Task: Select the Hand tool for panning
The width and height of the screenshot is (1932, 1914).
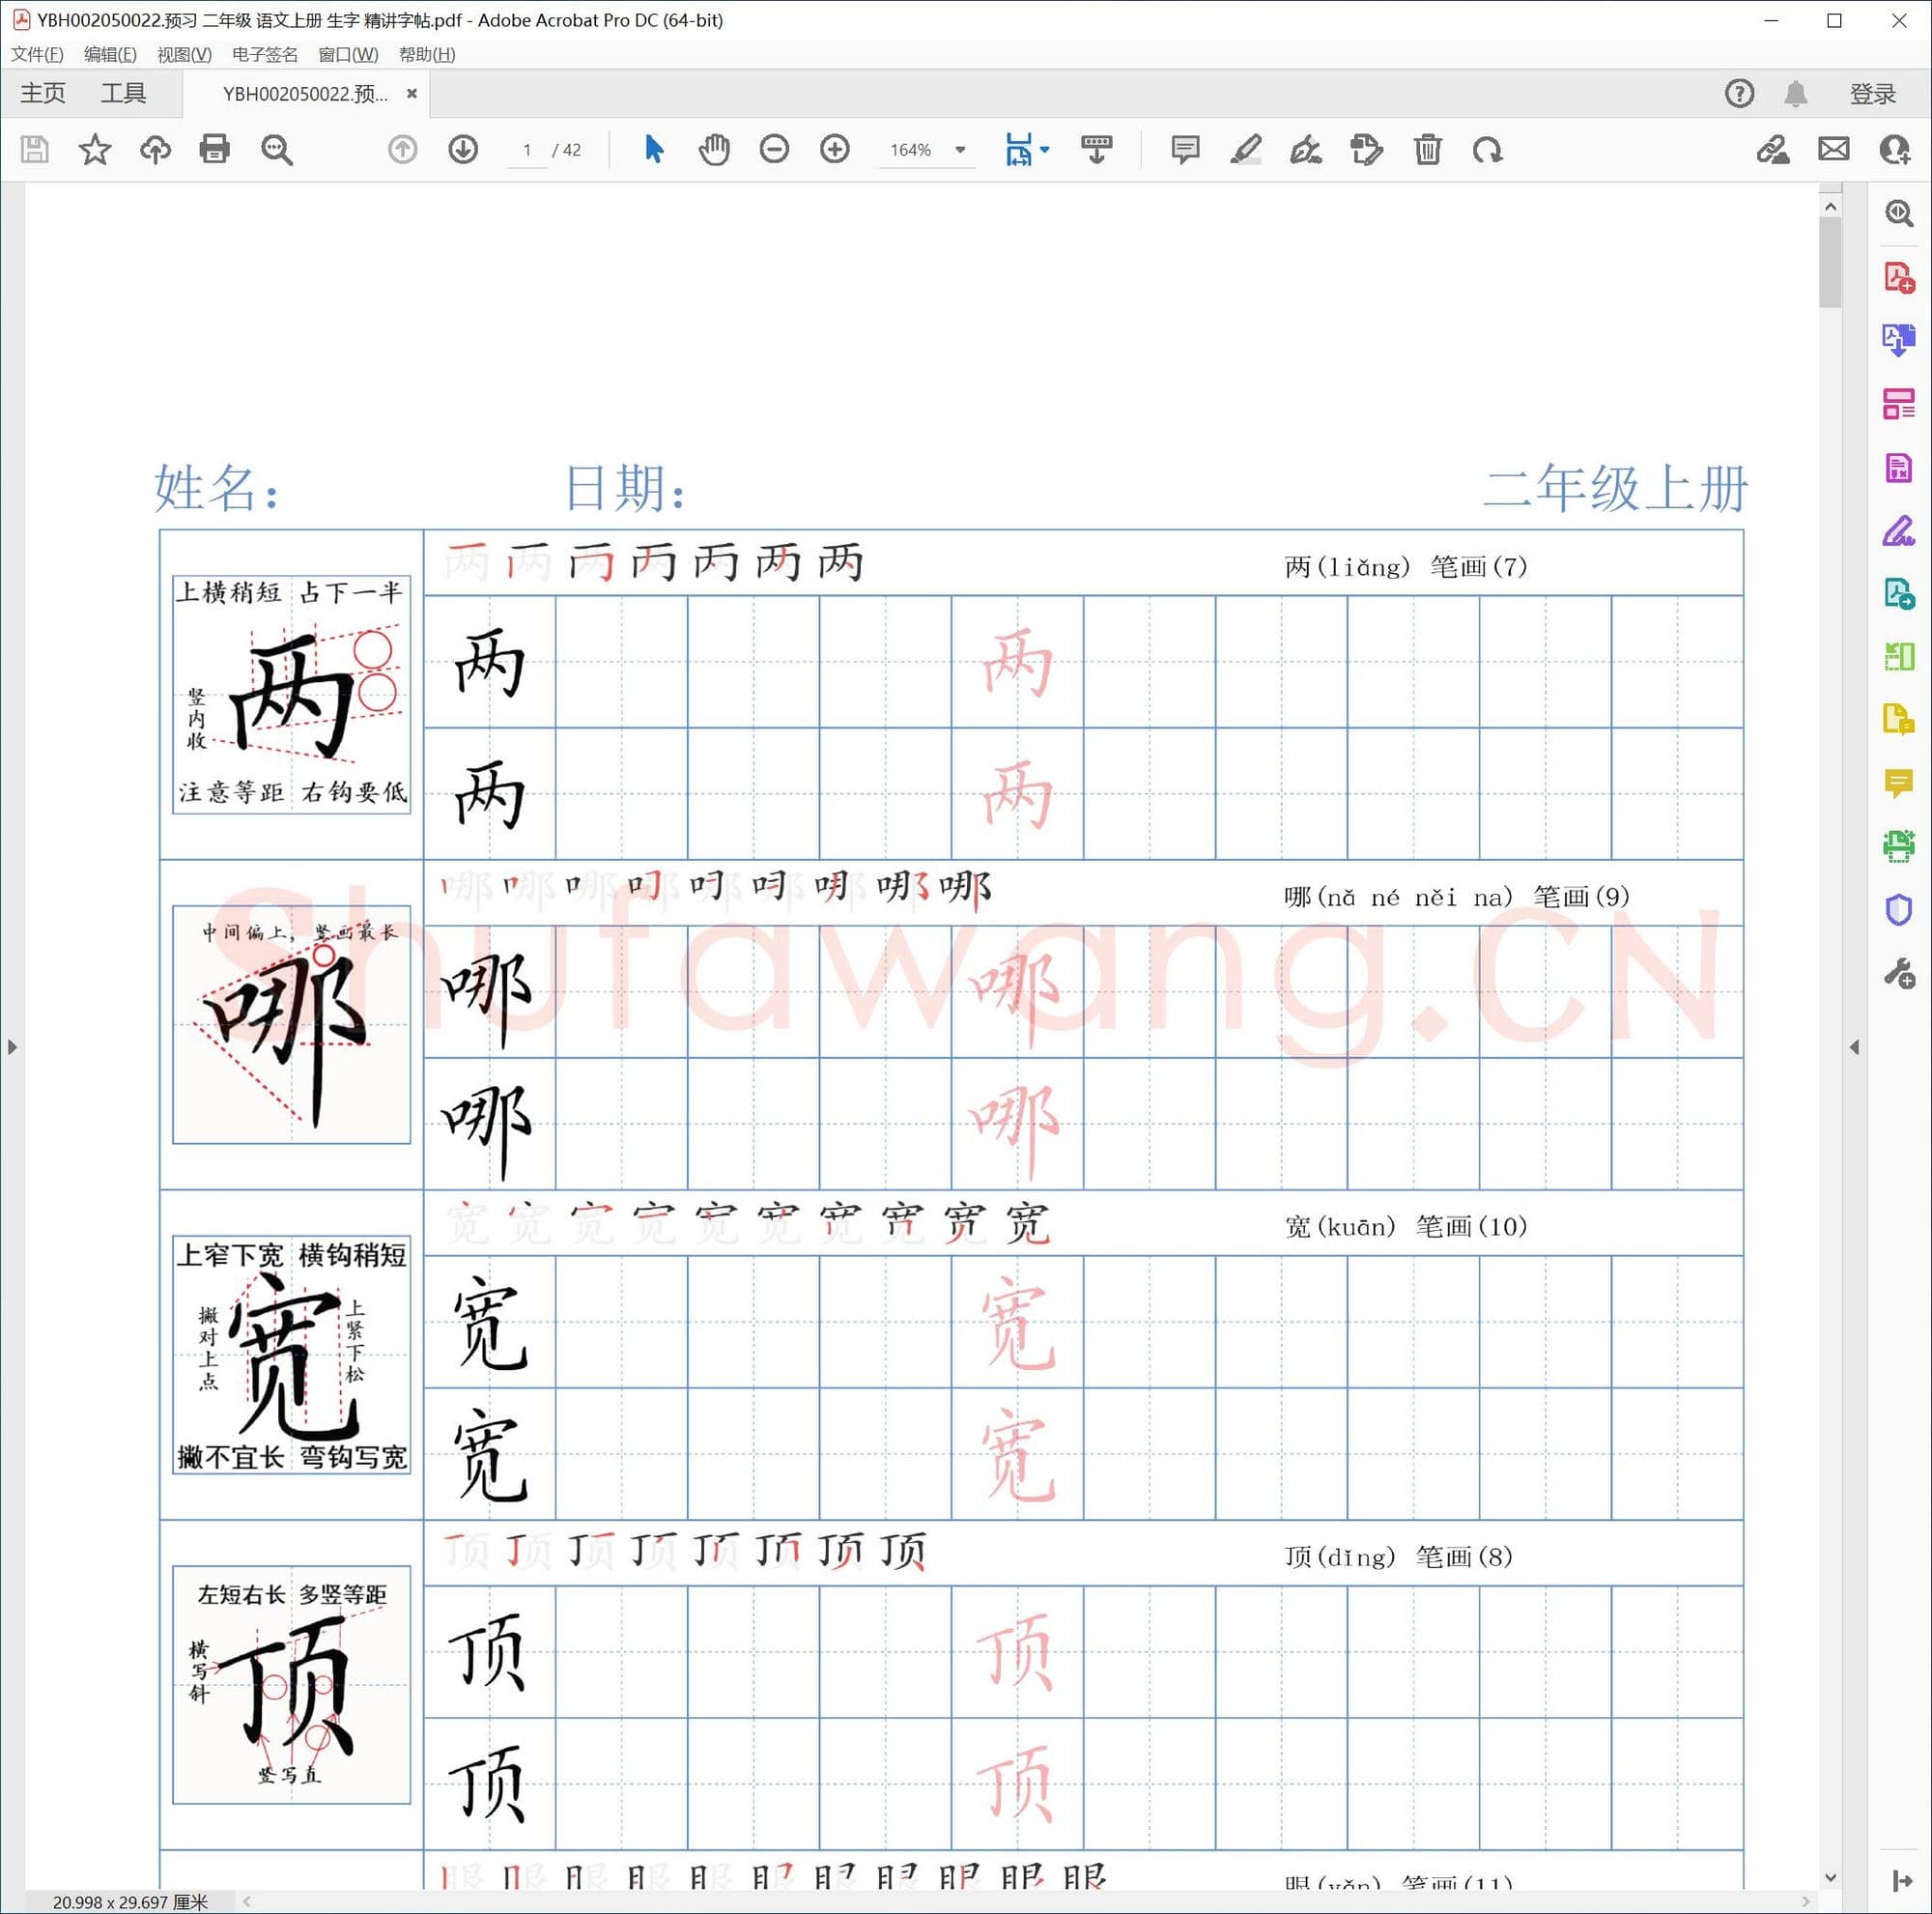Action: pos(713,149)
